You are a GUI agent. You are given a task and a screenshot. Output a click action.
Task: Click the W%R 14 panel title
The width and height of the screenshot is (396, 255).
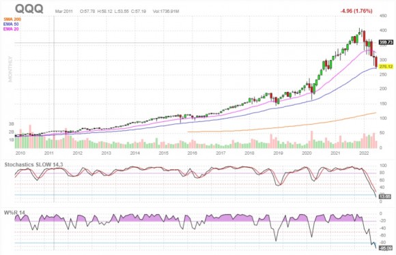[x=14, y=213]
